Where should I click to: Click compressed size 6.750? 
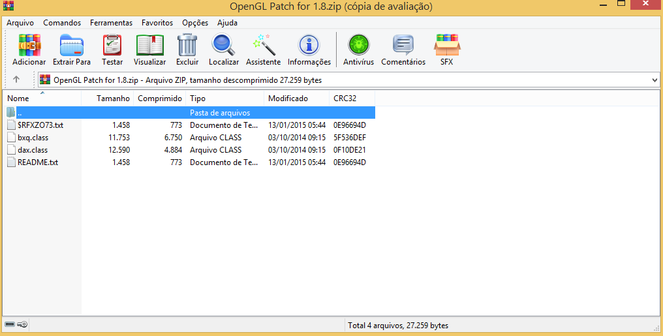pyautogui.click(x=174, y=138)
